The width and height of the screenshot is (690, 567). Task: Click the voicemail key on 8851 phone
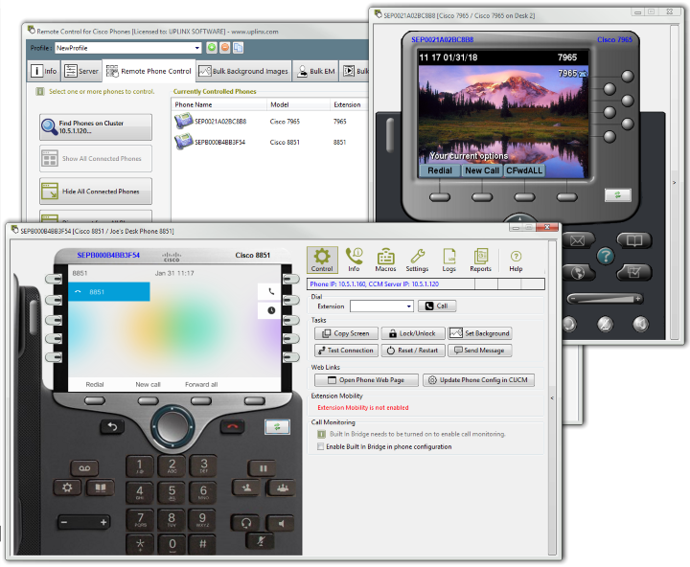coord(84,468)
